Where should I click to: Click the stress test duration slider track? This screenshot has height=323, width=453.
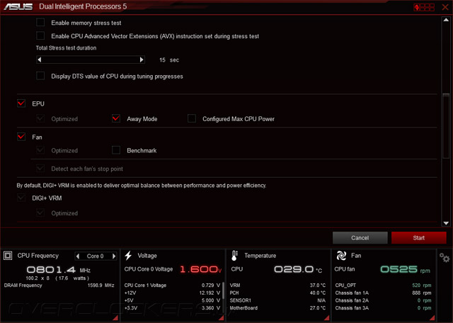point(91,59)
